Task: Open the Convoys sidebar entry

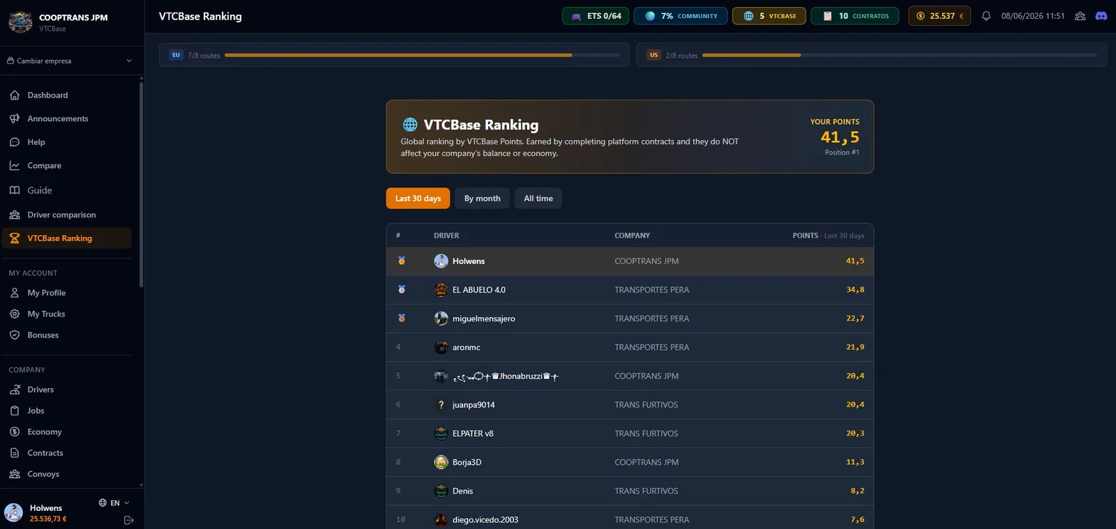Action: click(x=66, y=474)
